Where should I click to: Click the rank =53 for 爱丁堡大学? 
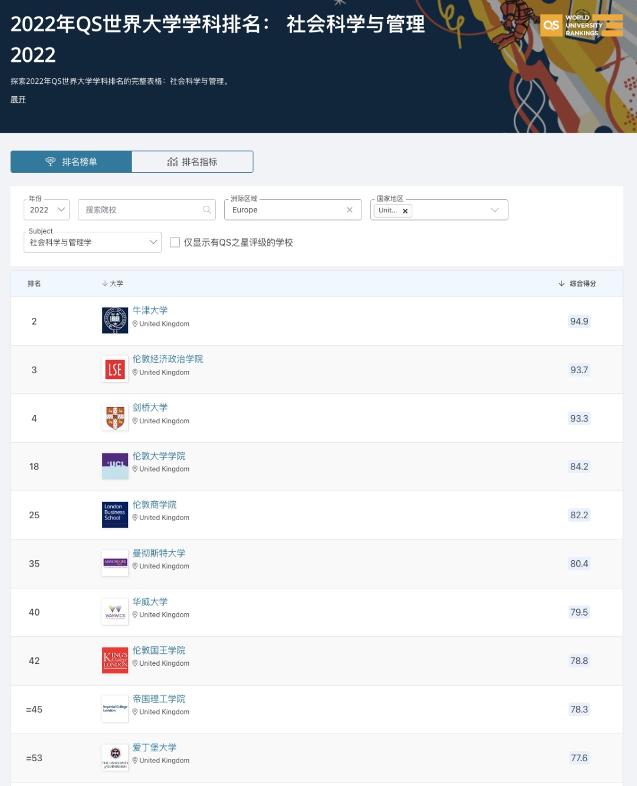pyautogui.click(x=34, y=758)
